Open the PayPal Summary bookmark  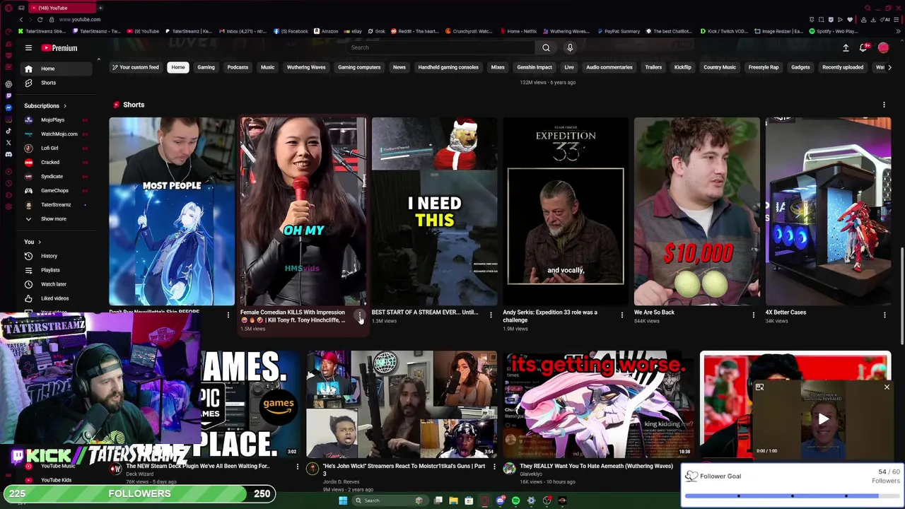coord(619,31)
